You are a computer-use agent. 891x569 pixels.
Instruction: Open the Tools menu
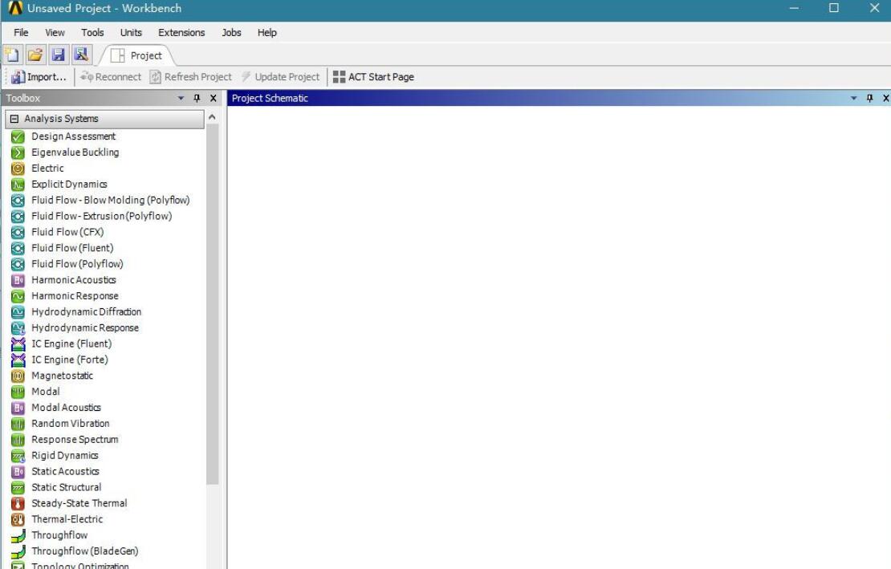pyautogui.click(x=92, y=32)
